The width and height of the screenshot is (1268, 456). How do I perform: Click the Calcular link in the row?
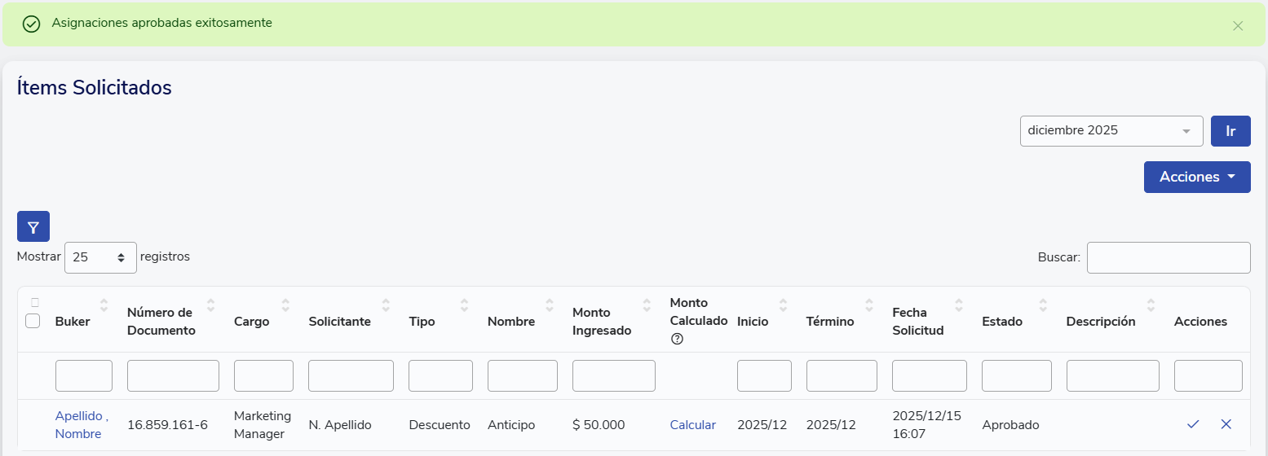[692, 424]
